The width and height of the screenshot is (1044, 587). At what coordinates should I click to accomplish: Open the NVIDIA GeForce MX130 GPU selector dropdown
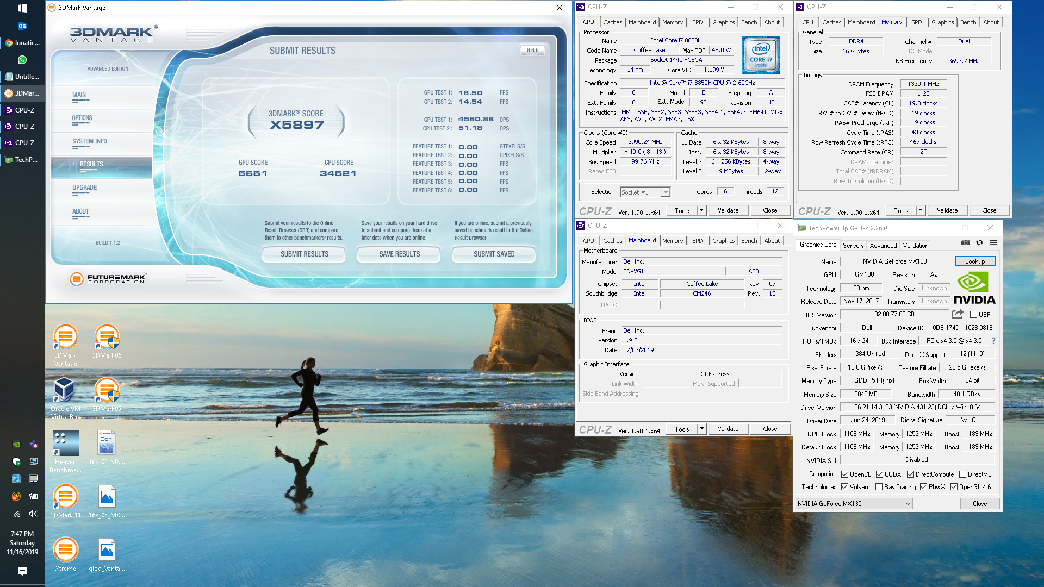coord(854,504)
